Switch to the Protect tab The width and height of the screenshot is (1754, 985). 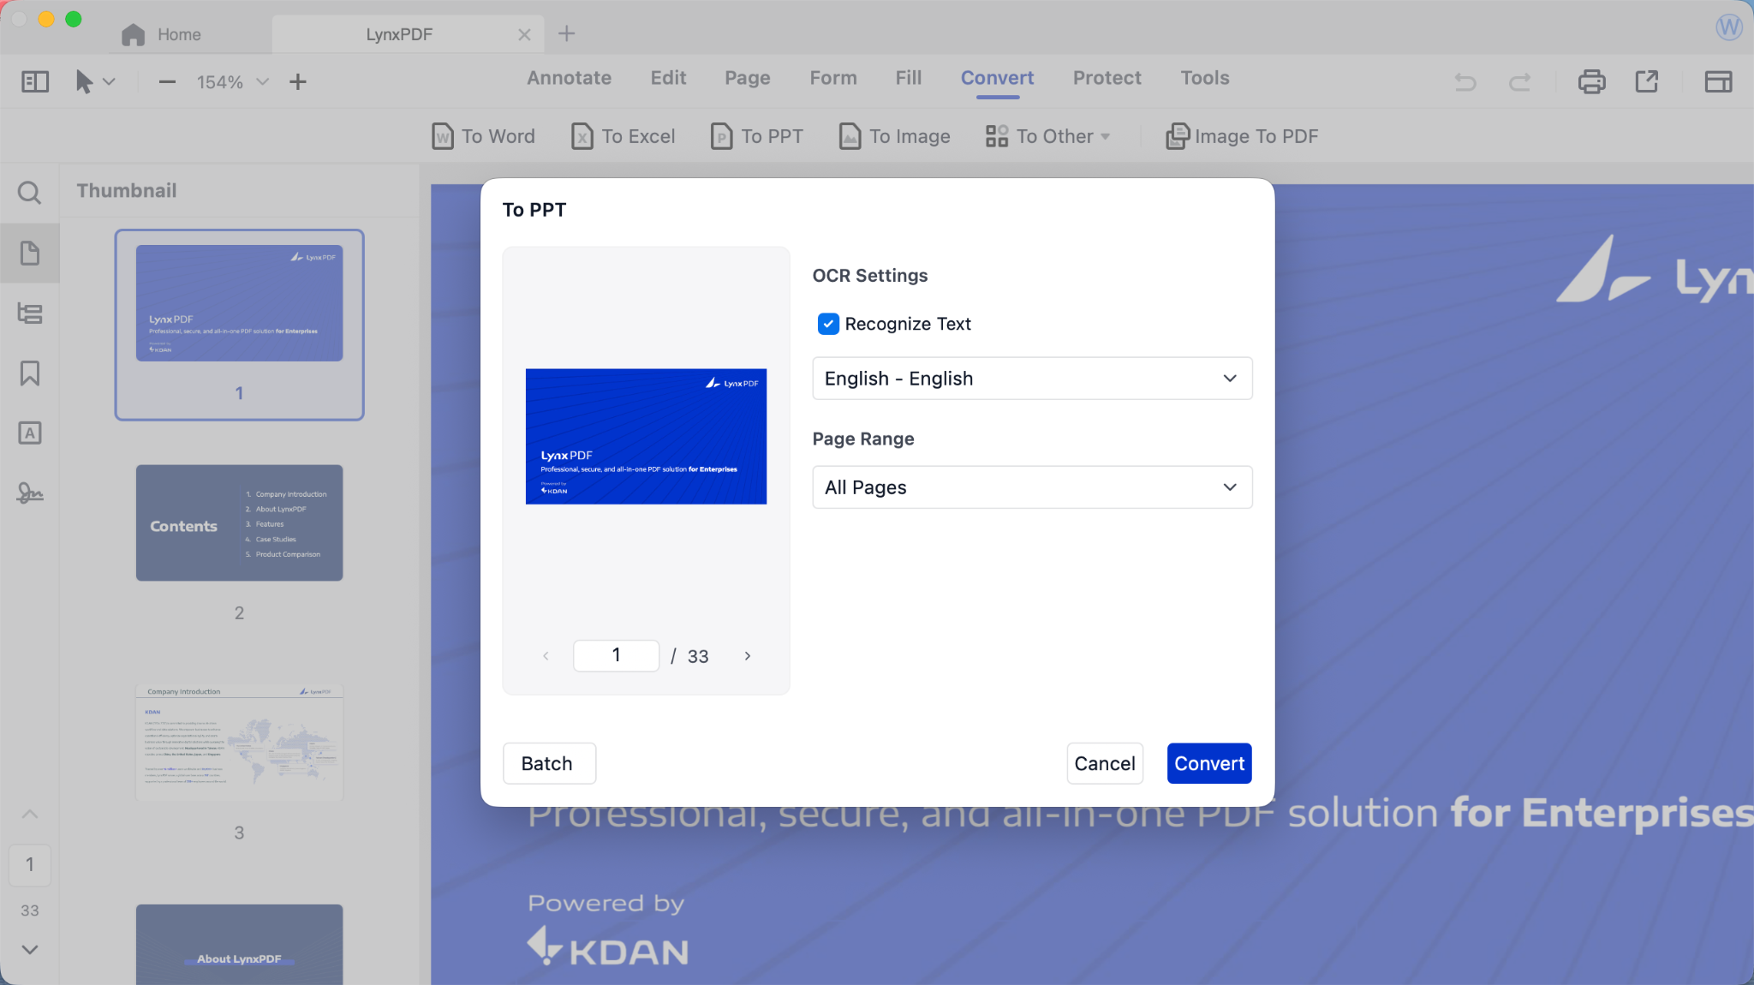pyautogui.click(x=1107, y=78)
